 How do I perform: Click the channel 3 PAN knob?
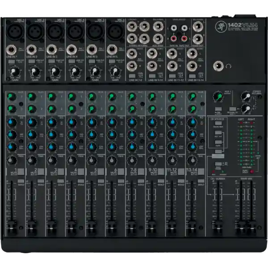click(x=52, y=160)
